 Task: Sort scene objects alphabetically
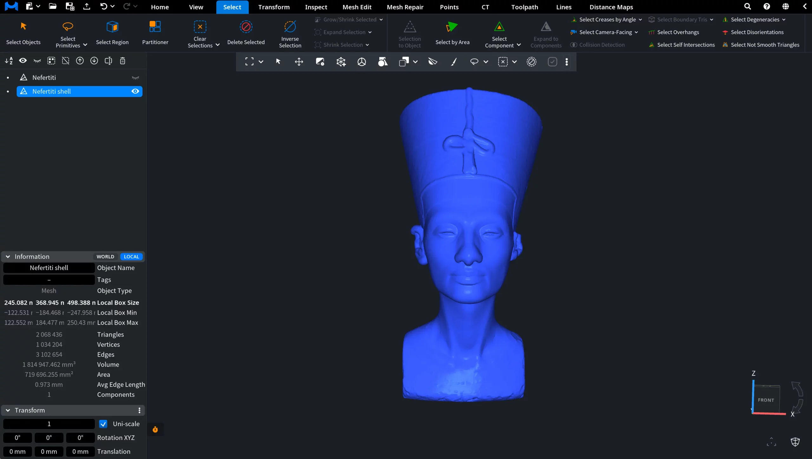tap(9, 61)
